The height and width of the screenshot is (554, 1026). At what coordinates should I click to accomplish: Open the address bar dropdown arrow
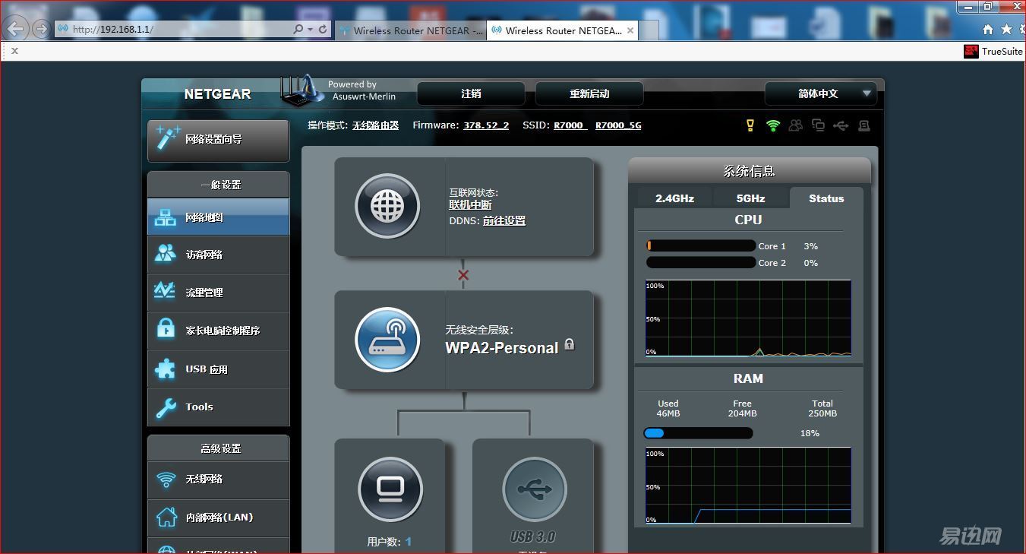pos(311,29)
